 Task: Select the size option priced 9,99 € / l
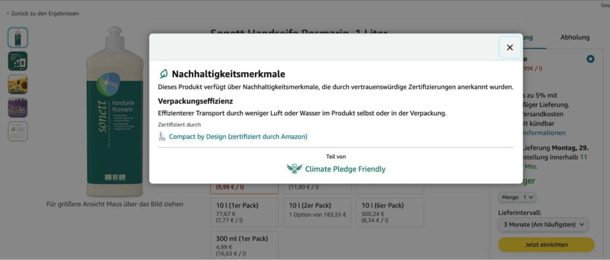(244, 188)
